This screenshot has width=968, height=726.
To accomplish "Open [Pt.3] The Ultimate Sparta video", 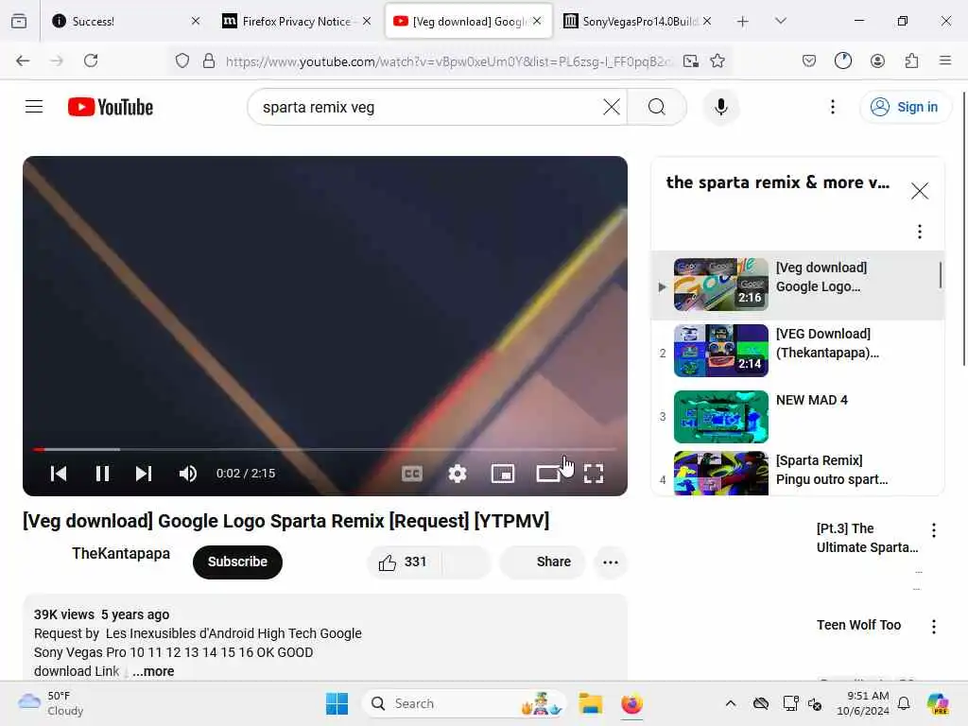I will [867, 538].
